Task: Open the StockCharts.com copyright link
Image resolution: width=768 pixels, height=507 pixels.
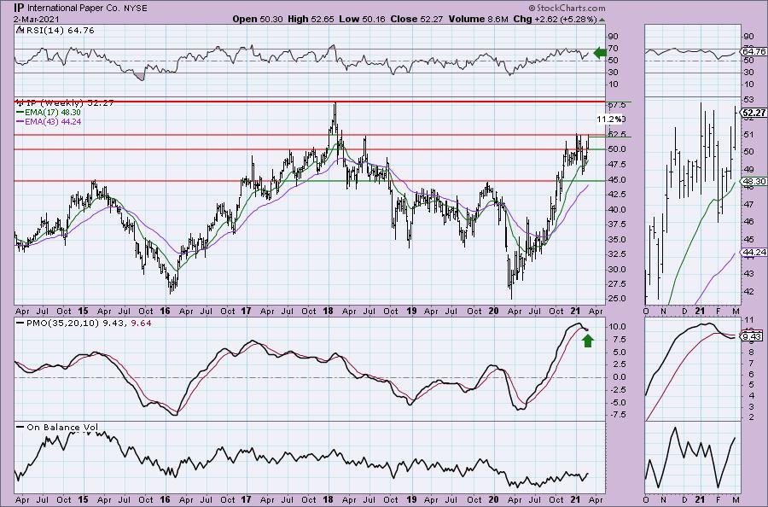Action: (567, 8)
